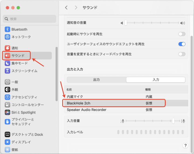Select Speaker Audio Recorder input device
The height and width of the screenshot is (154, 194).
click(x=126, y=110)
